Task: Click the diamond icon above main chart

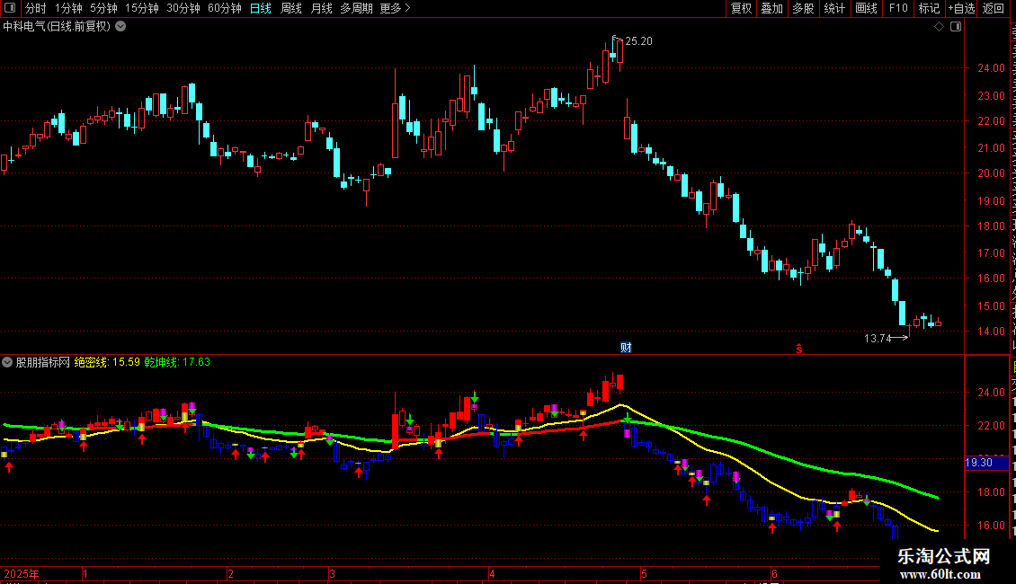Action: 939,27
